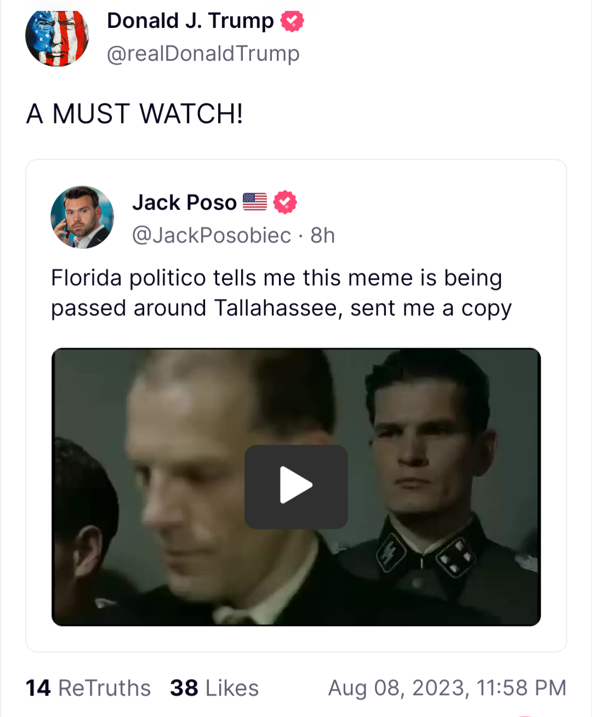Click the Aug 08, 2023 timestamp
The image size is (592, 717).
(x=447, y=688)
